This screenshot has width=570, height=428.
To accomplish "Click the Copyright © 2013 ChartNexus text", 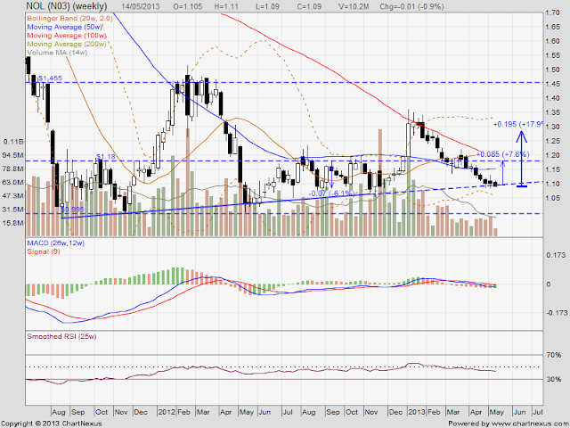I will click(52, 424).
